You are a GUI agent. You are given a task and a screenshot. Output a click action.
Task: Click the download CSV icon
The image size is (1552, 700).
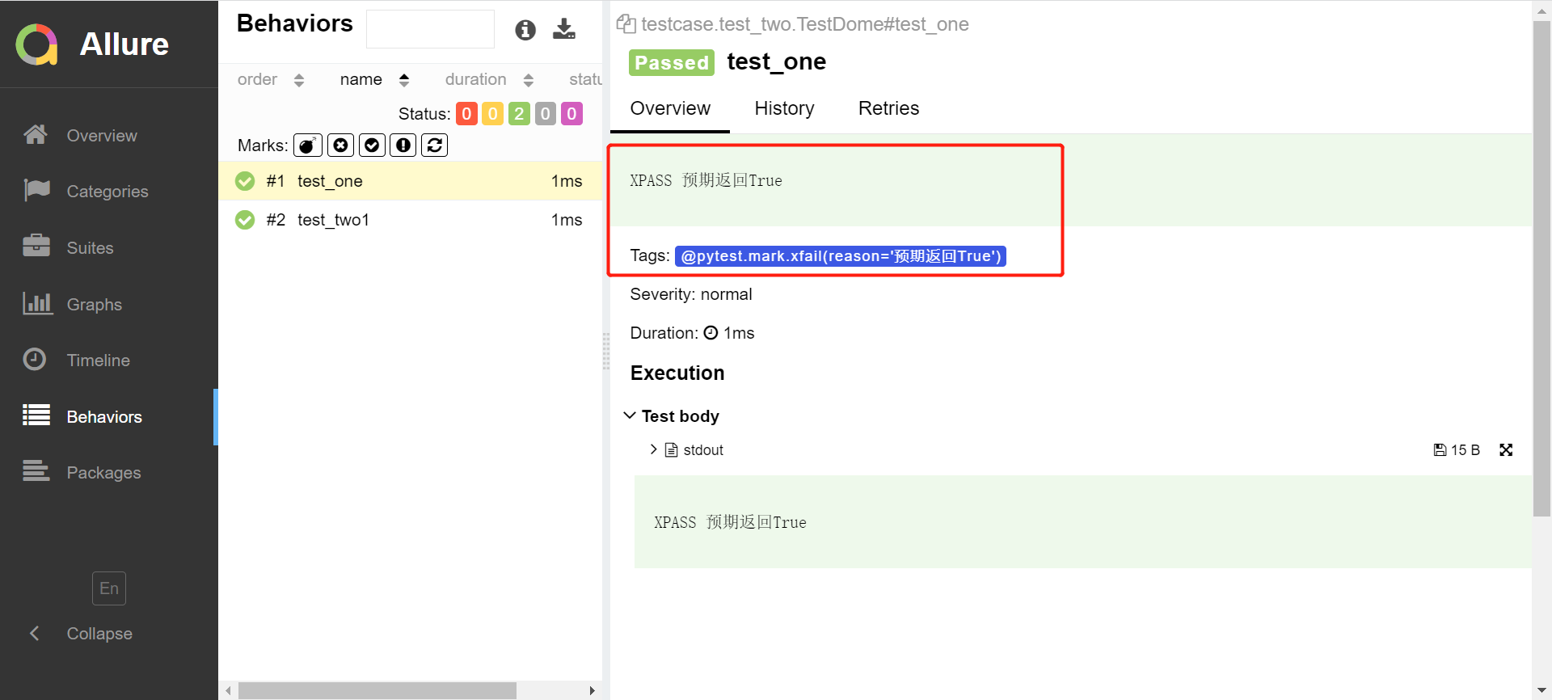coord(564,30)
